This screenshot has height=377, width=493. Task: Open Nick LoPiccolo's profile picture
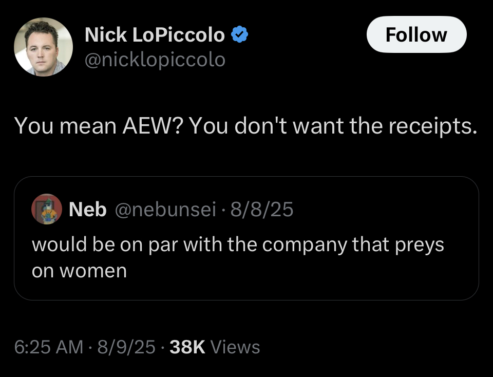tap(43, 47)
